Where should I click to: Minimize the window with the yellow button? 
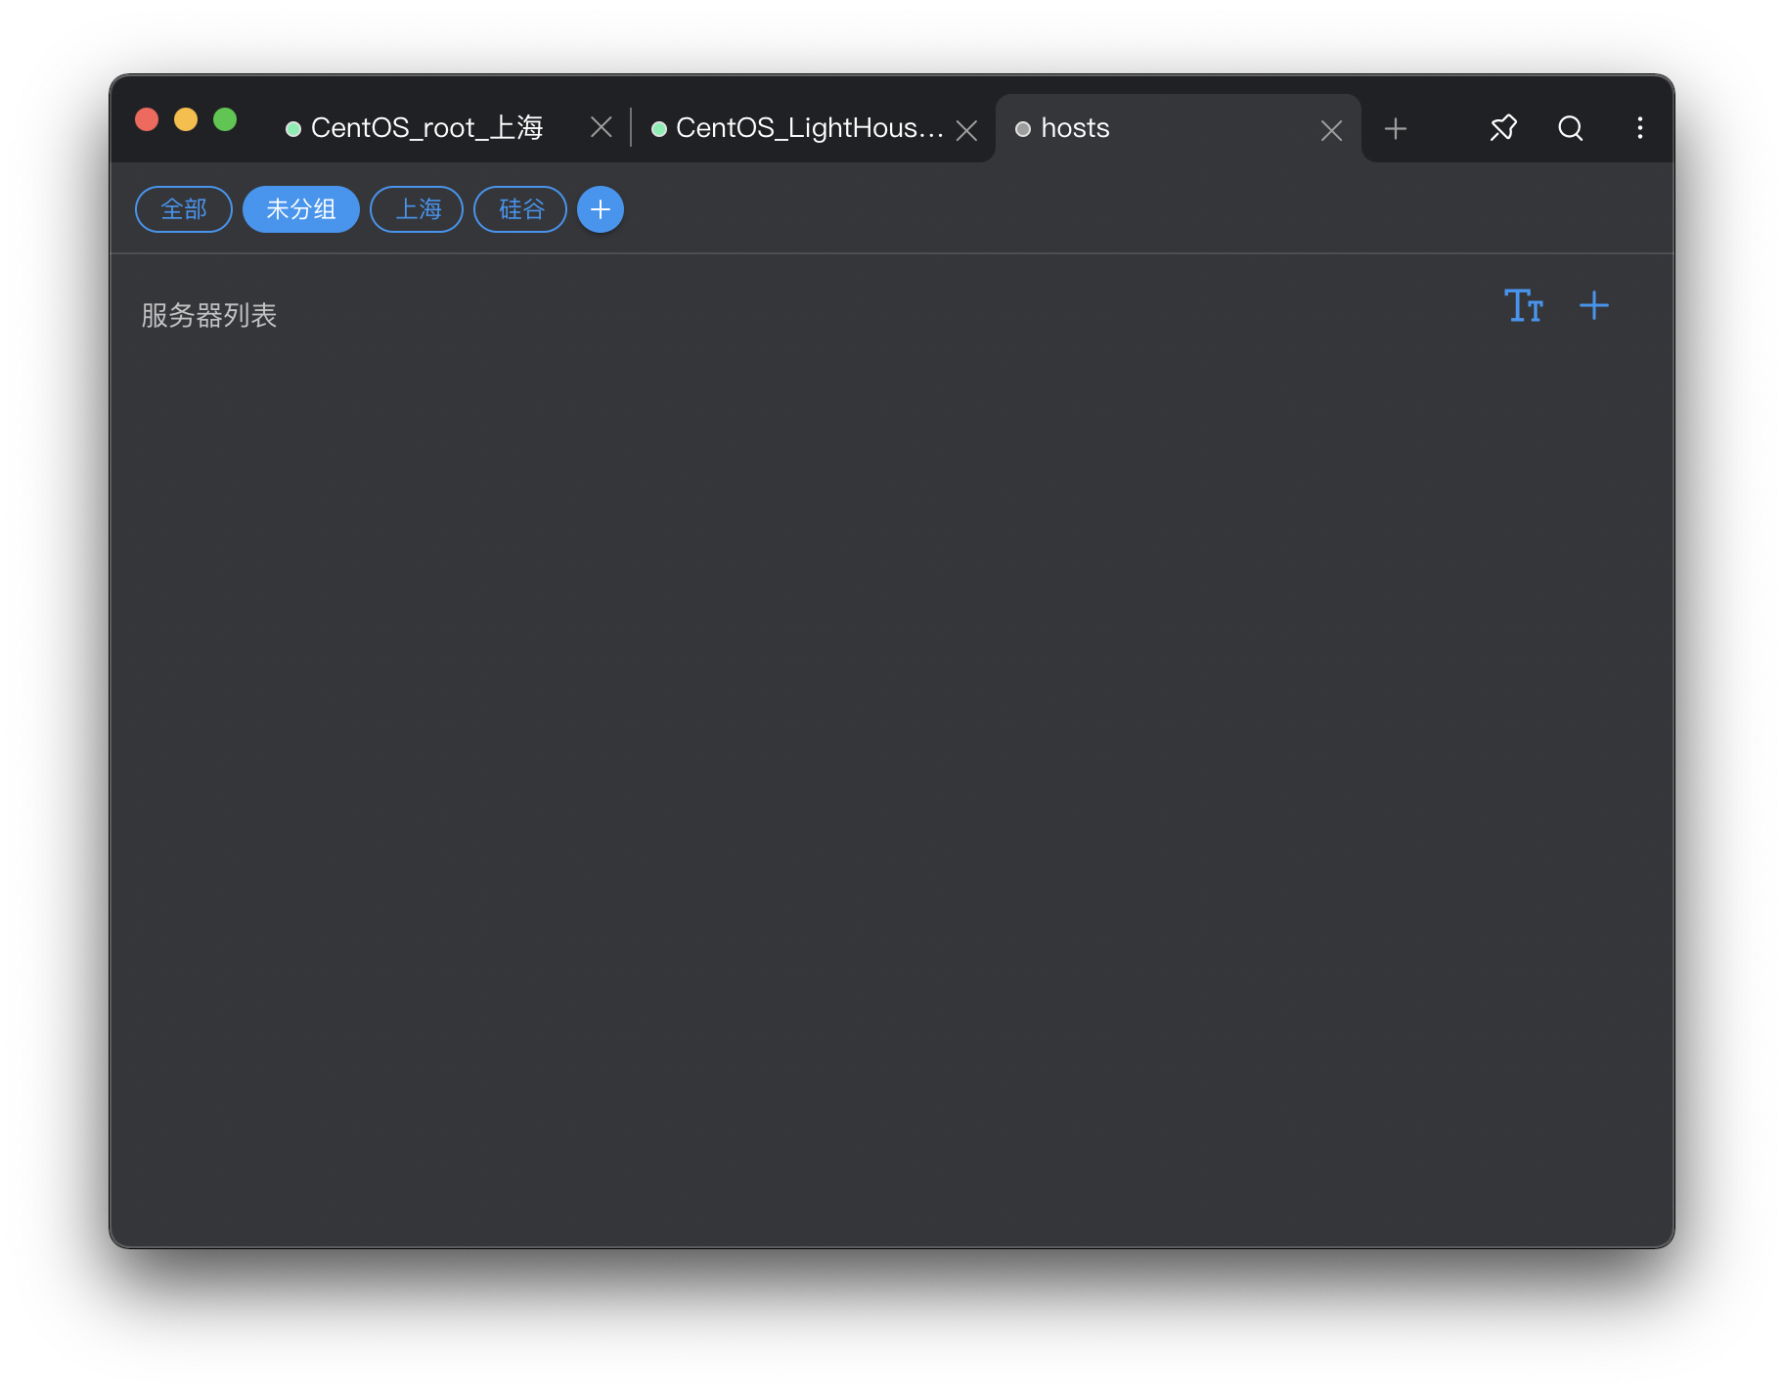pyautogui.click(x=186, y=119)
